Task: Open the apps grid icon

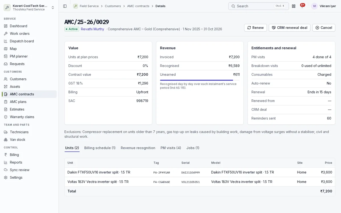Action: (294, 6)
